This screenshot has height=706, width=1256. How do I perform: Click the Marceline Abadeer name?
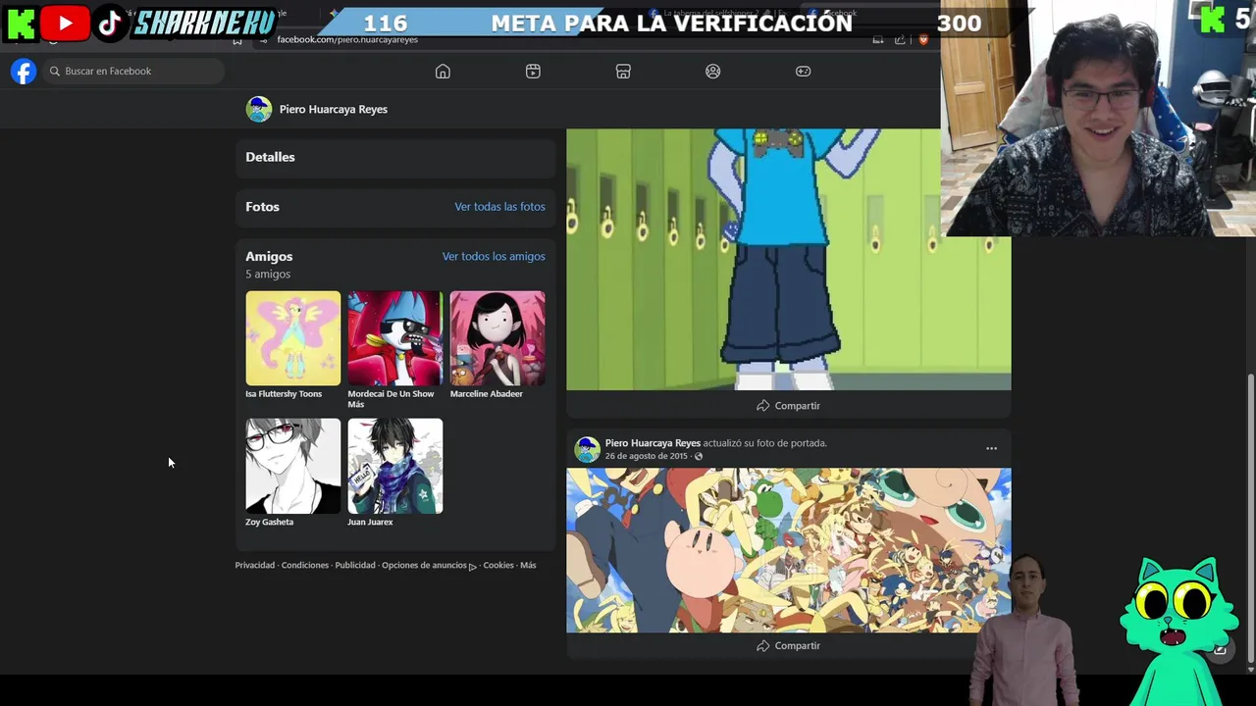(x=487, y=394)
